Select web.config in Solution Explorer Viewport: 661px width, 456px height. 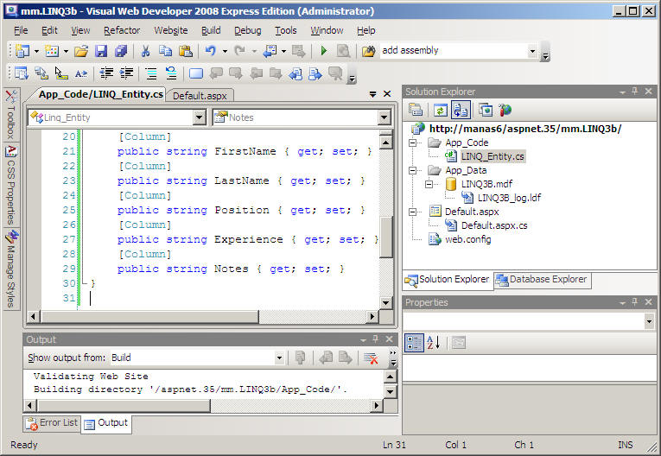pyautogui.click(x=468, y=239)
